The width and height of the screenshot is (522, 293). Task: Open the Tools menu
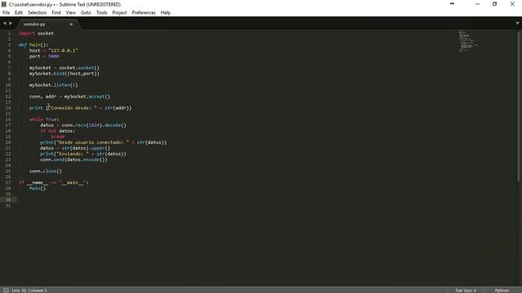101,13
